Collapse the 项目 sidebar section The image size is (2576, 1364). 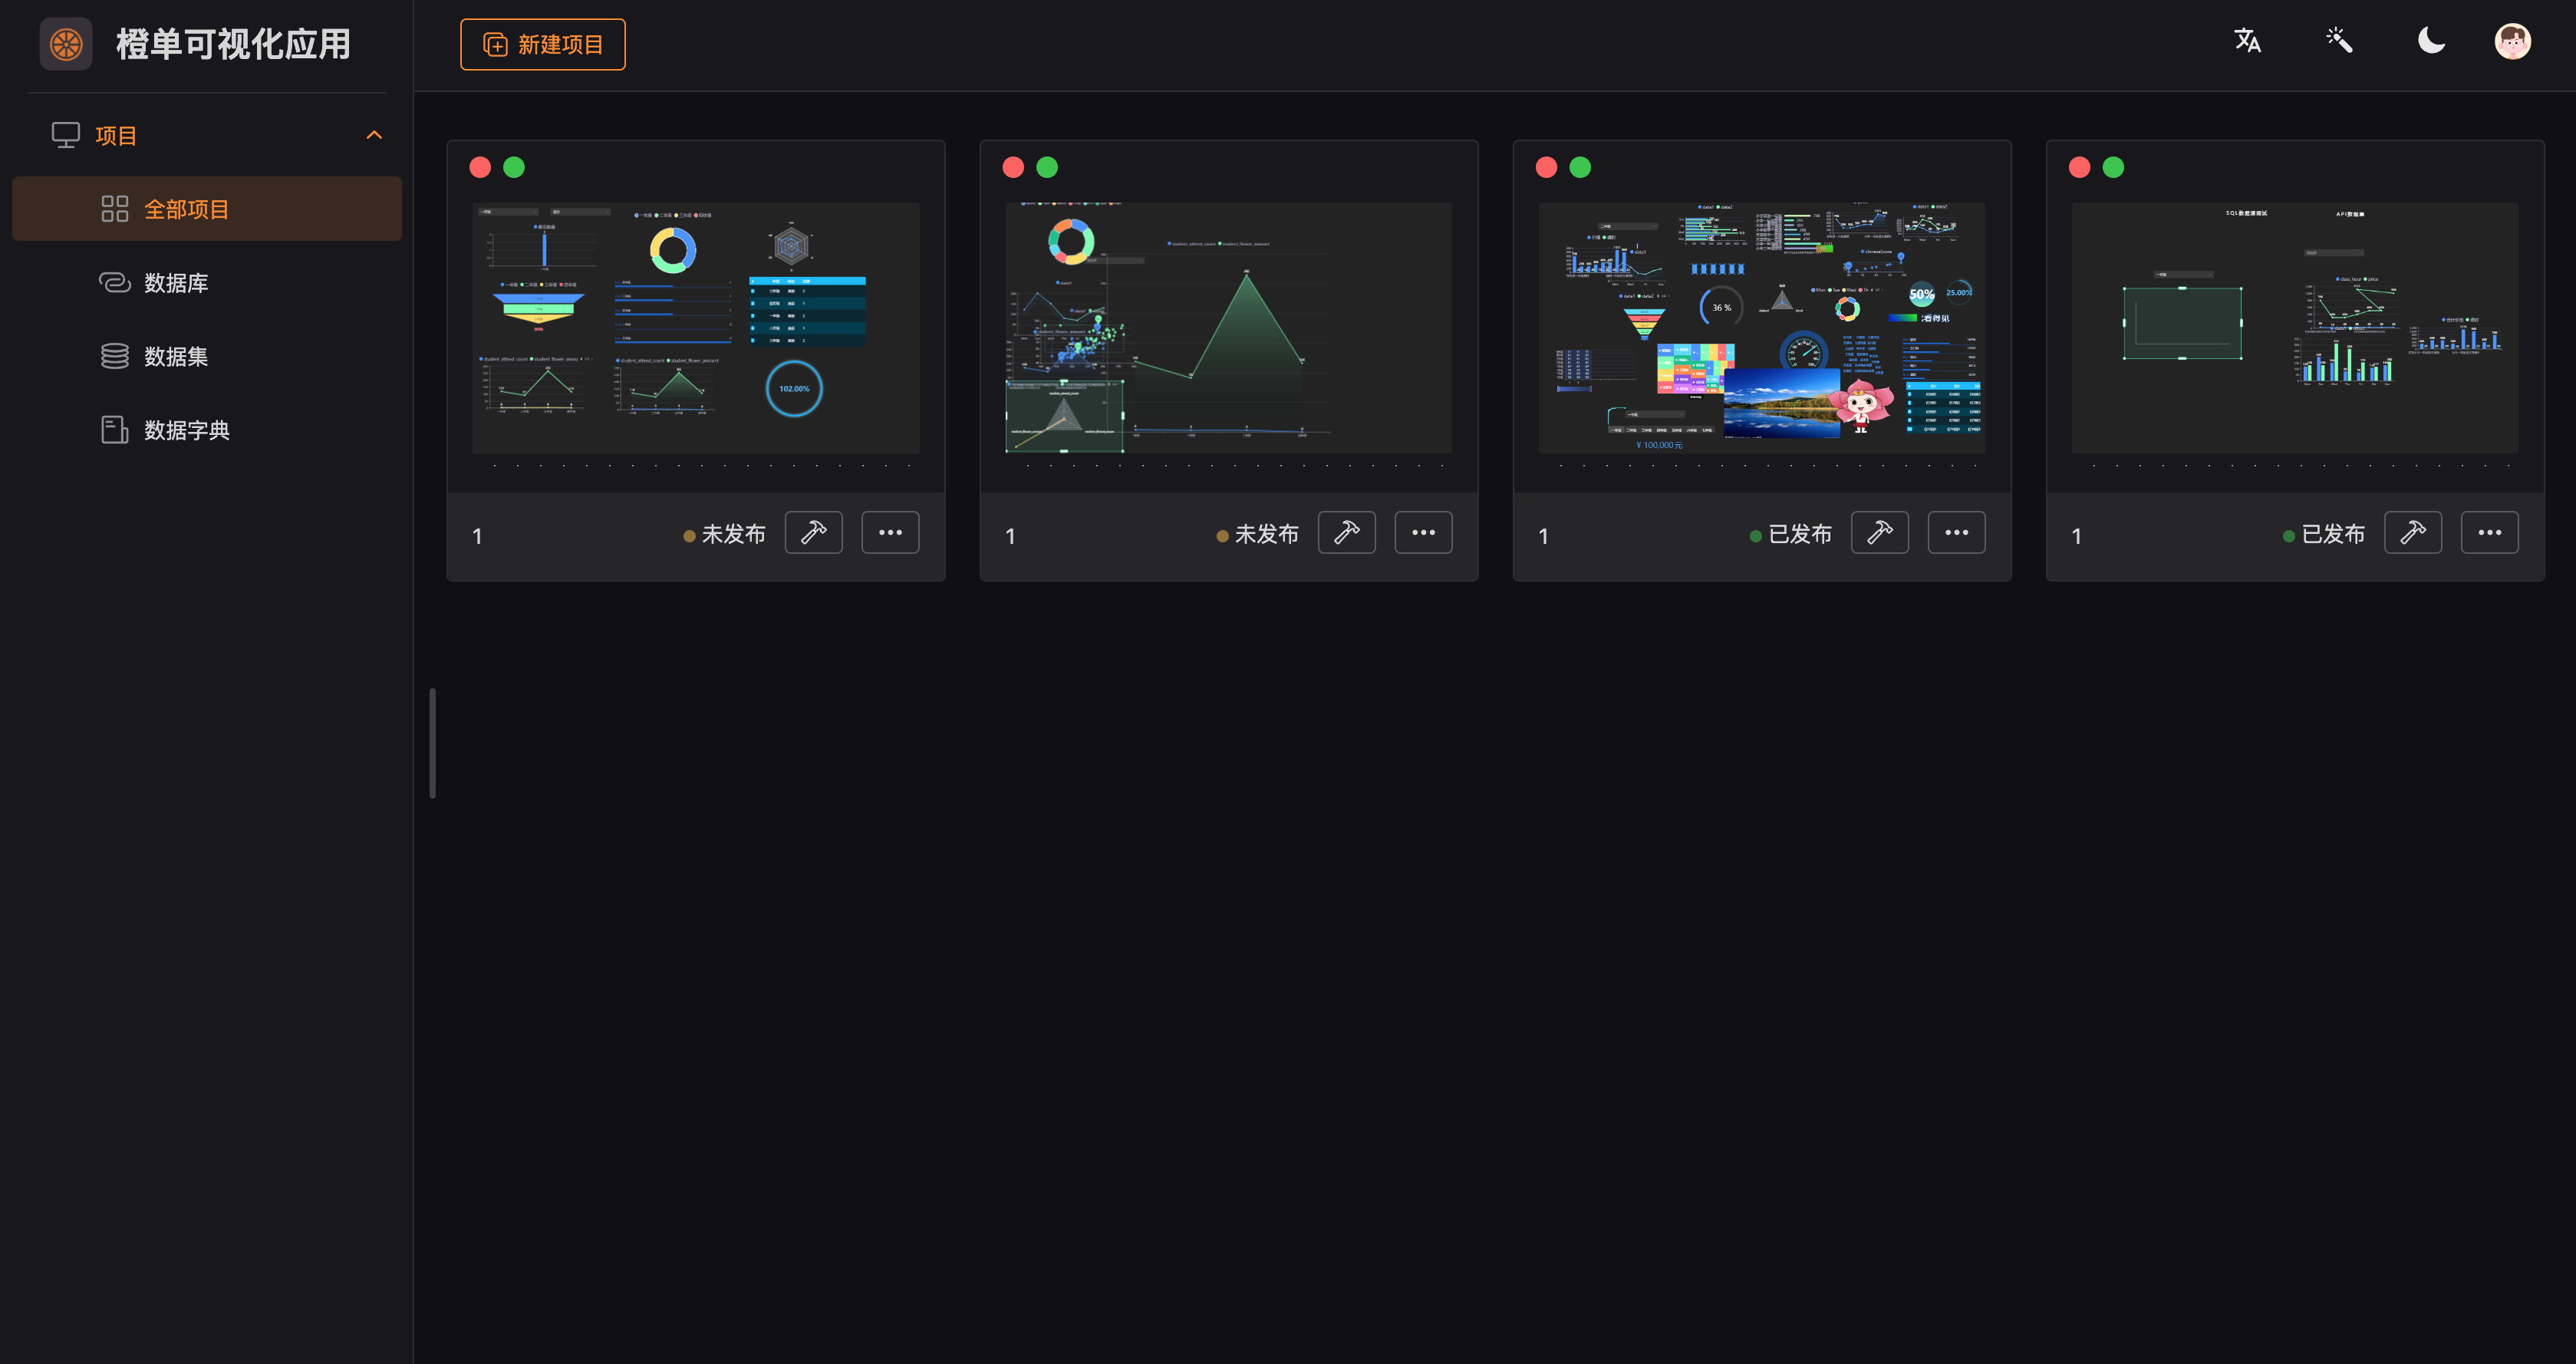pos(374,135)
